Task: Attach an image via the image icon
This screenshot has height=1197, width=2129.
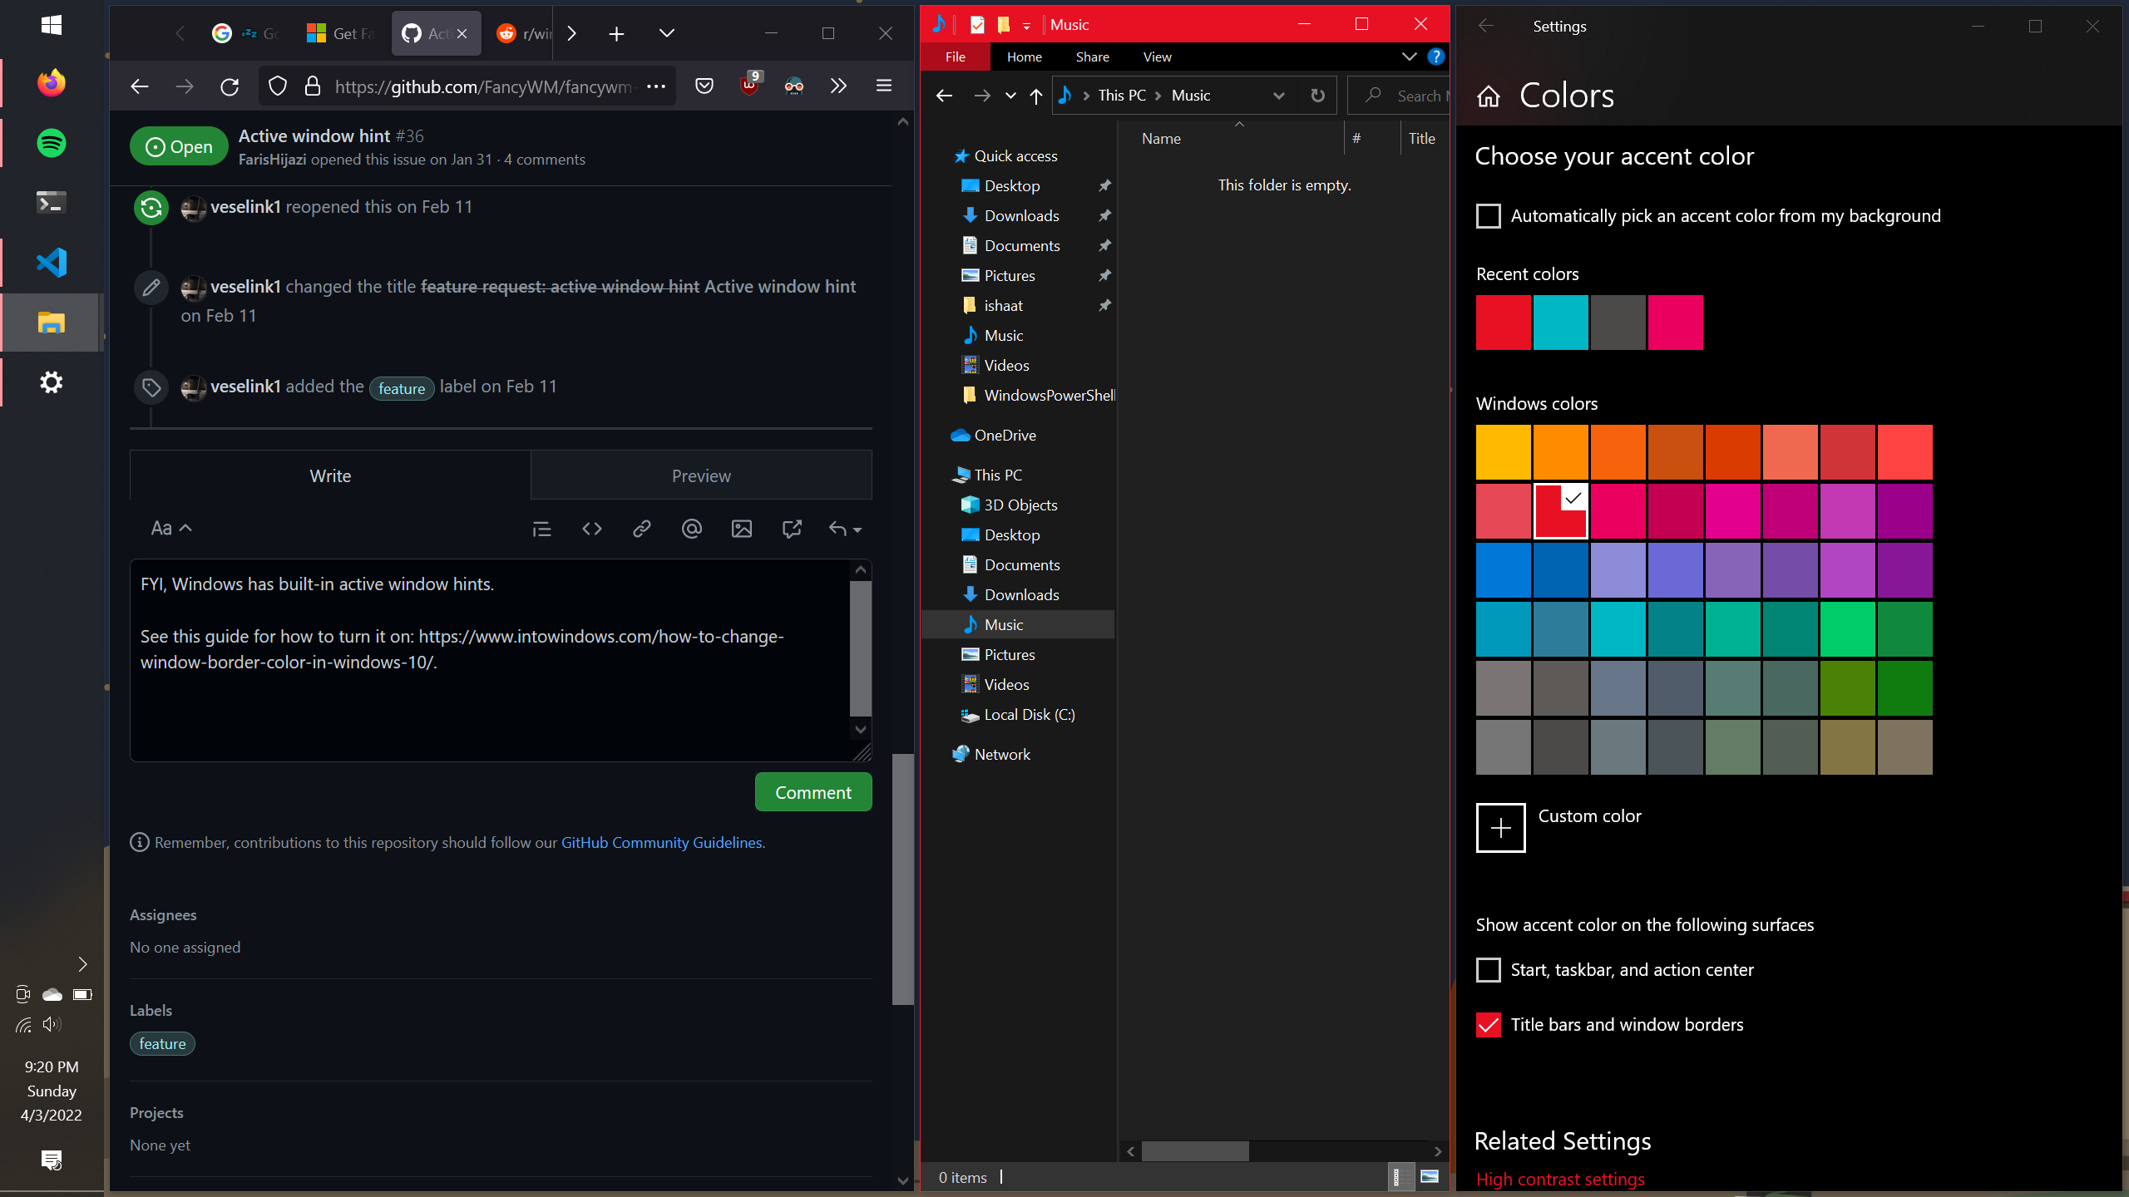Action: point(741,529)
